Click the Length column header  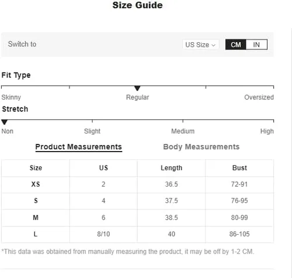coord(172,168)
